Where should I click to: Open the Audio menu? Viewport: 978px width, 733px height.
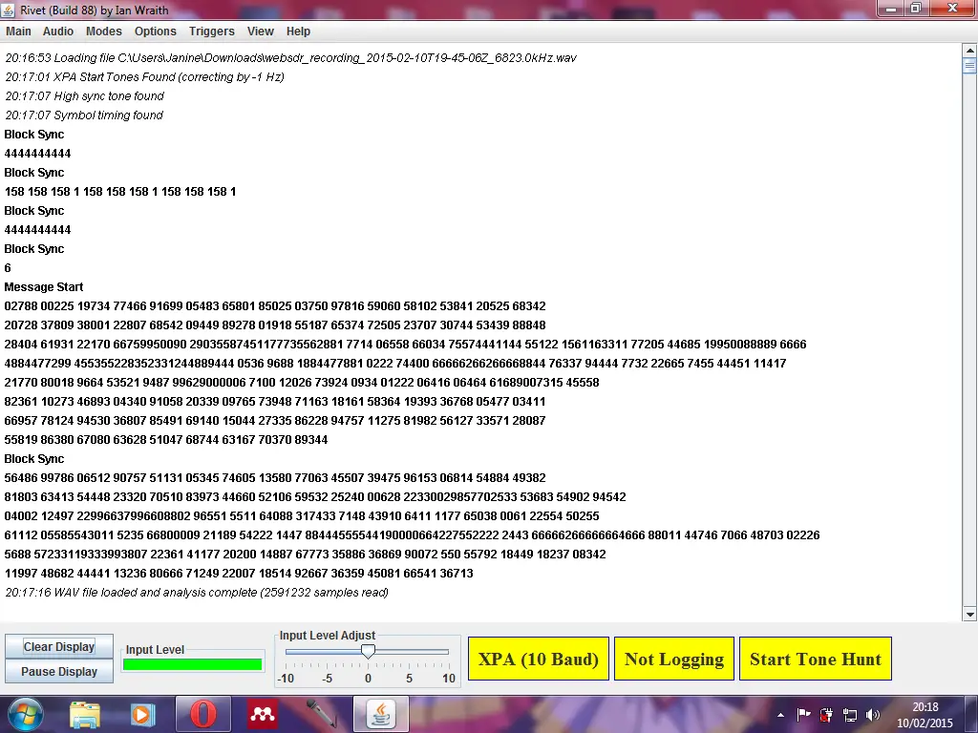[x=58, y=31]
